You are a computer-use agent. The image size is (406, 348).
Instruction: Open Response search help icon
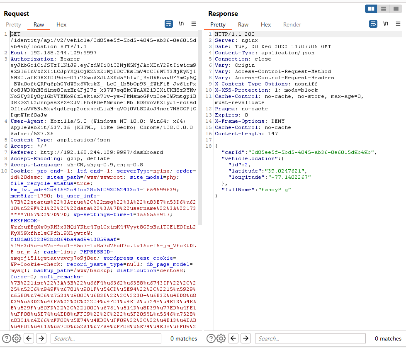[211, 338]
